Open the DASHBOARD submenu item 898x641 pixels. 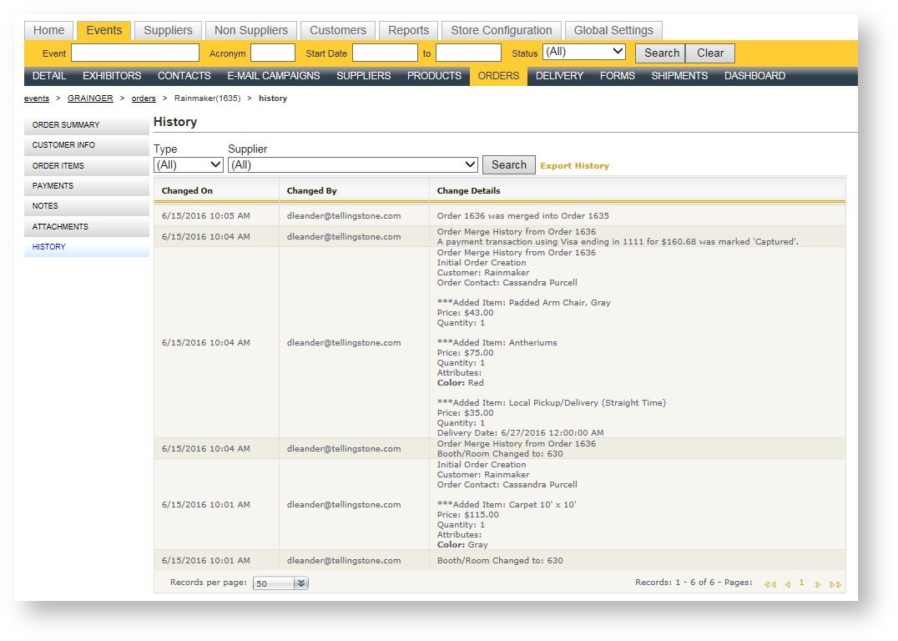754,76
